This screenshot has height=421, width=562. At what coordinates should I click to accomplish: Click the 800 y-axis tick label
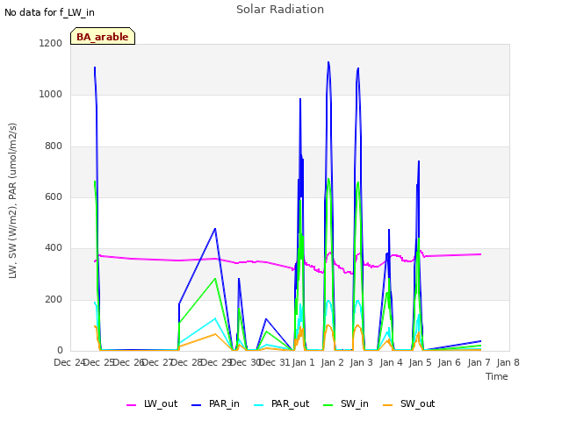click(54, 146)
